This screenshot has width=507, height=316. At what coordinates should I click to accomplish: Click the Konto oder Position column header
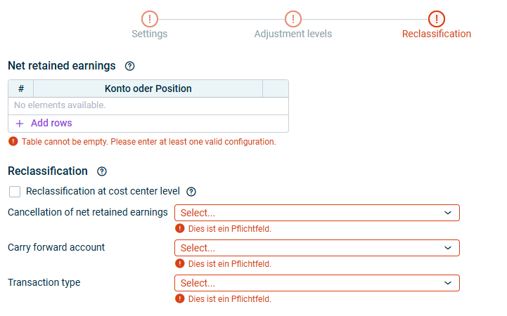(148, 88)
